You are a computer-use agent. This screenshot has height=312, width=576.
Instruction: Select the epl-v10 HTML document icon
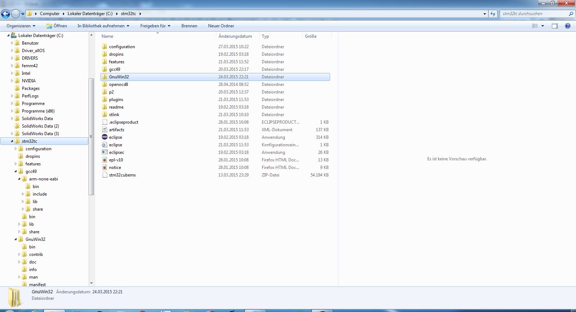click(105, 160)
